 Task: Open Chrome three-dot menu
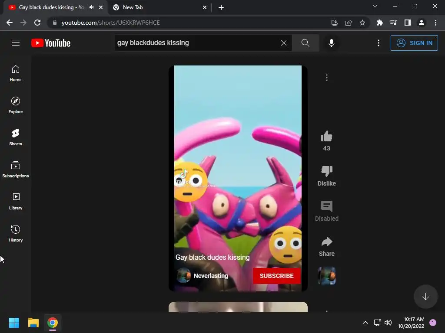click(435, 23)
